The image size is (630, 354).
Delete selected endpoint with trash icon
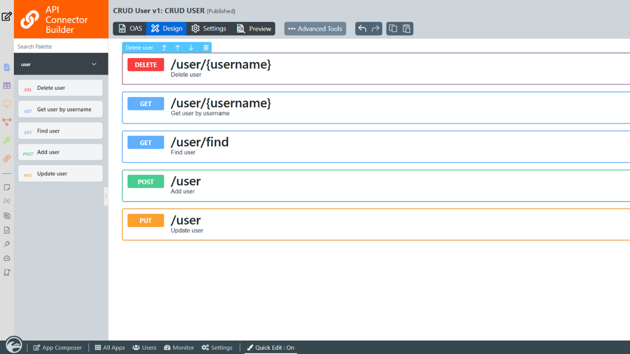tap(206, 48)
